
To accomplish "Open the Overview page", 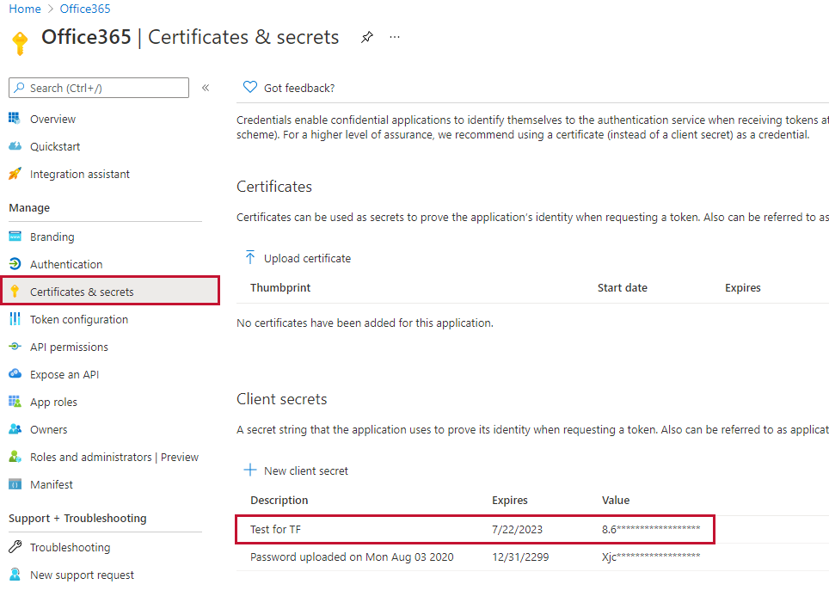I will [53, 119].
